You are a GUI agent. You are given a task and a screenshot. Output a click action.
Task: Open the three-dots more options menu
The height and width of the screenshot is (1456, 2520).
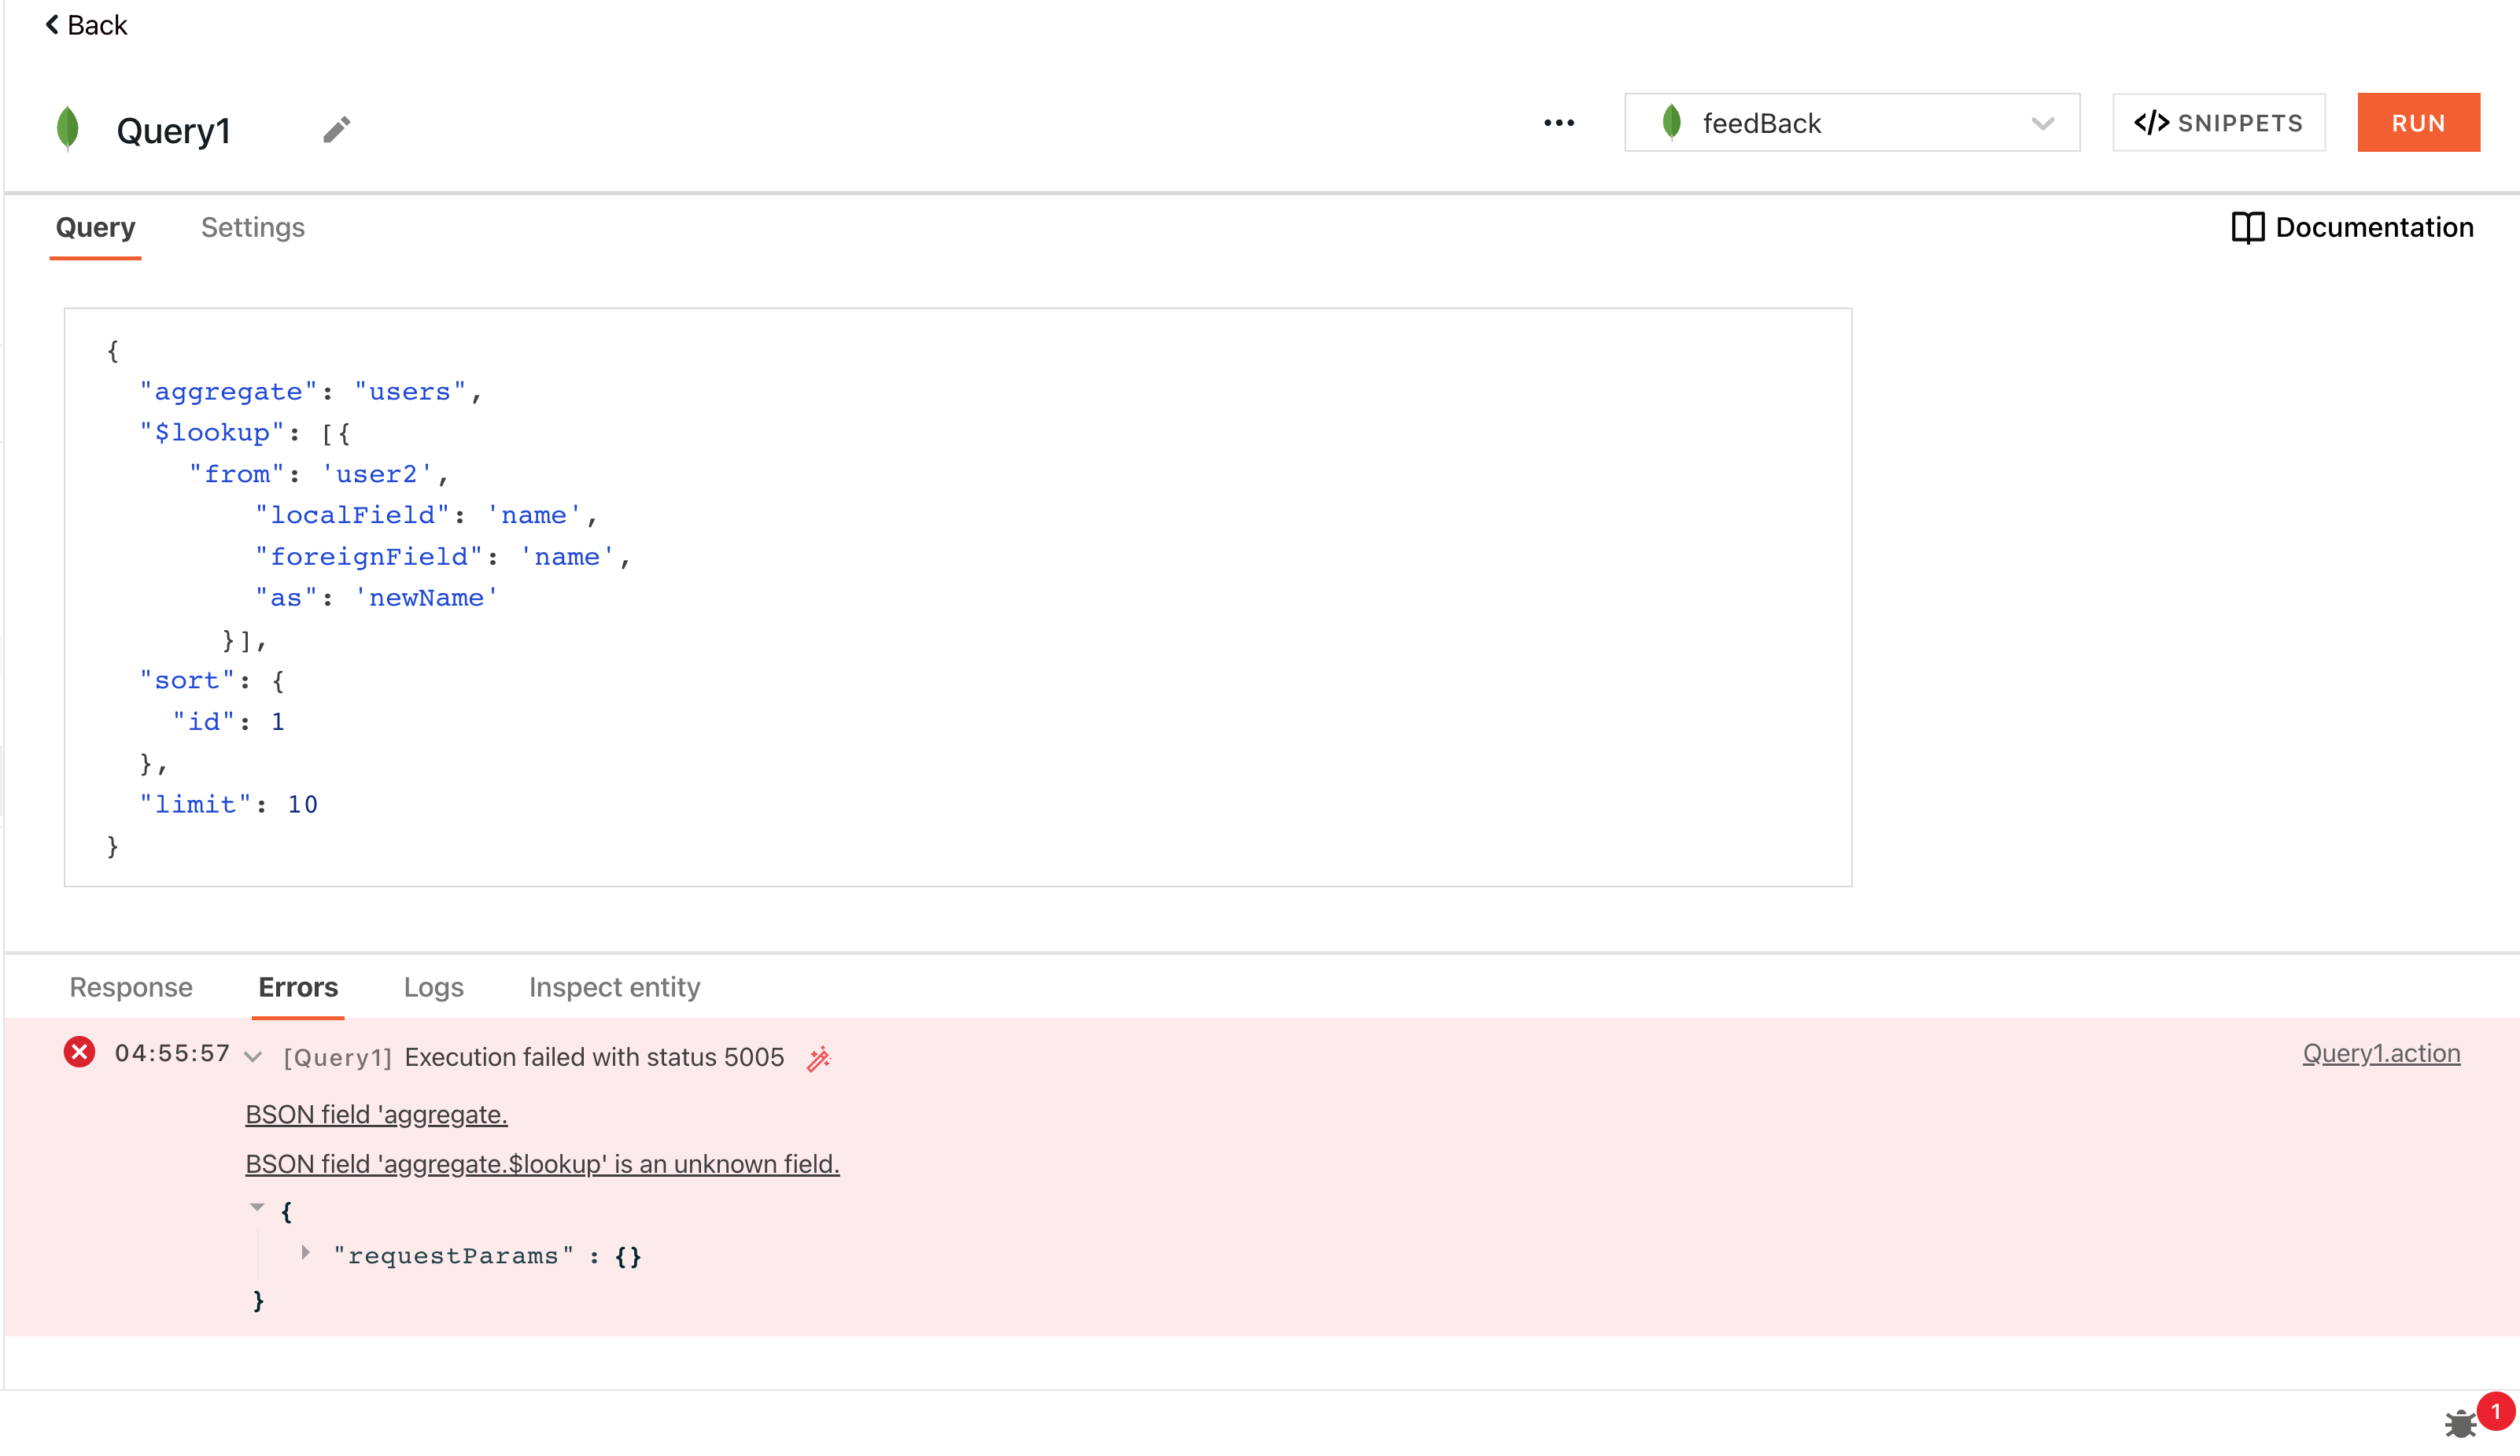[x=1558, y=123]
